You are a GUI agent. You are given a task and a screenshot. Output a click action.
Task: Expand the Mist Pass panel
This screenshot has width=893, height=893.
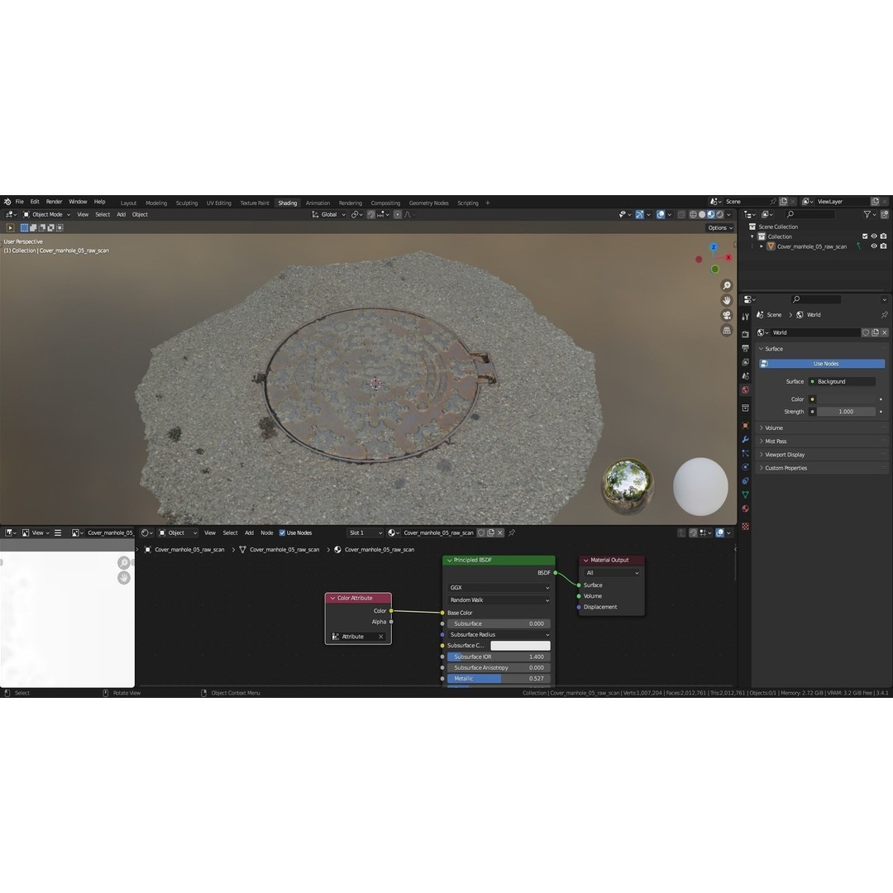pyautogui.click(x=775, y=442)
